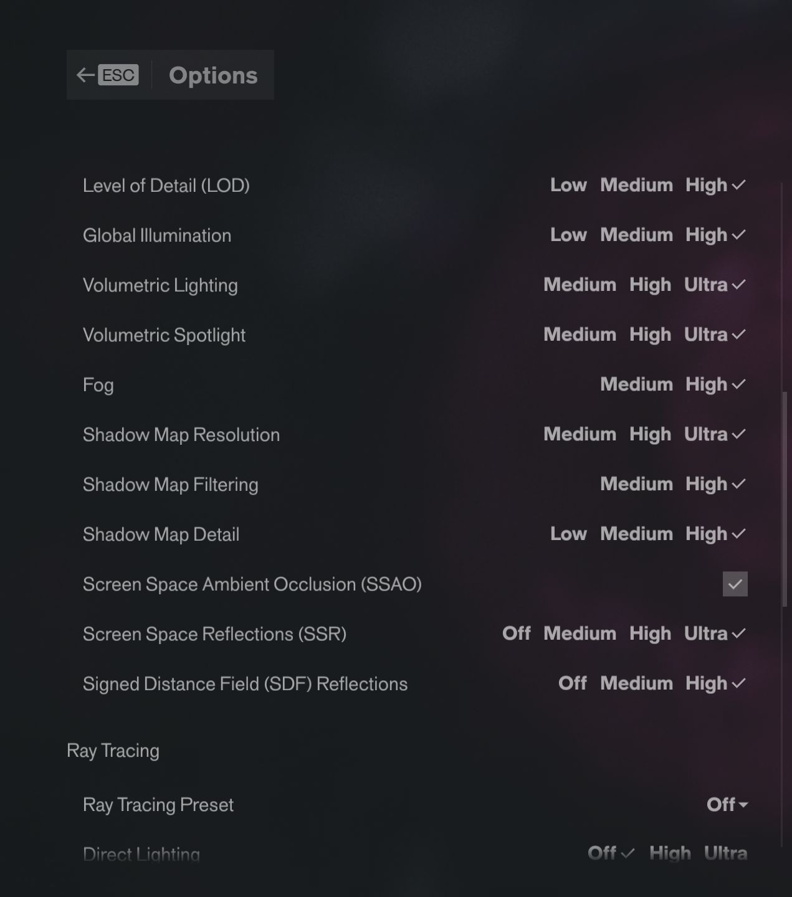This screenshot has height=897, width=792.
Task: Select High for Volumetric Lighting
Action: [x=650, y=285]
